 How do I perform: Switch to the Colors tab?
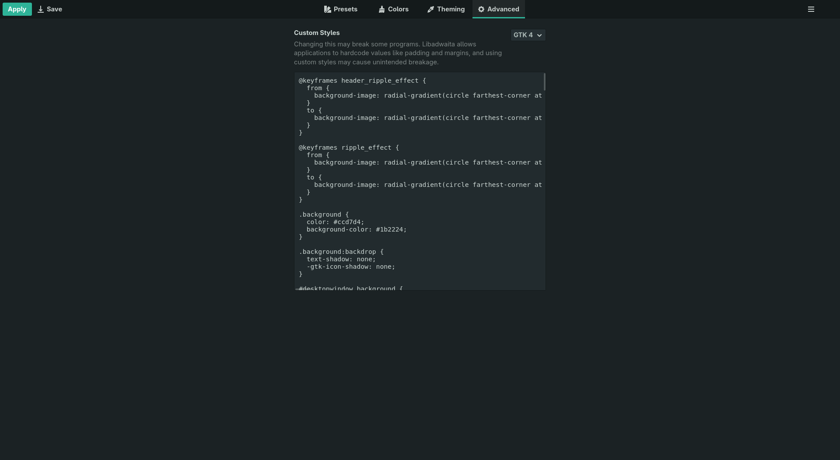[394, 9]
